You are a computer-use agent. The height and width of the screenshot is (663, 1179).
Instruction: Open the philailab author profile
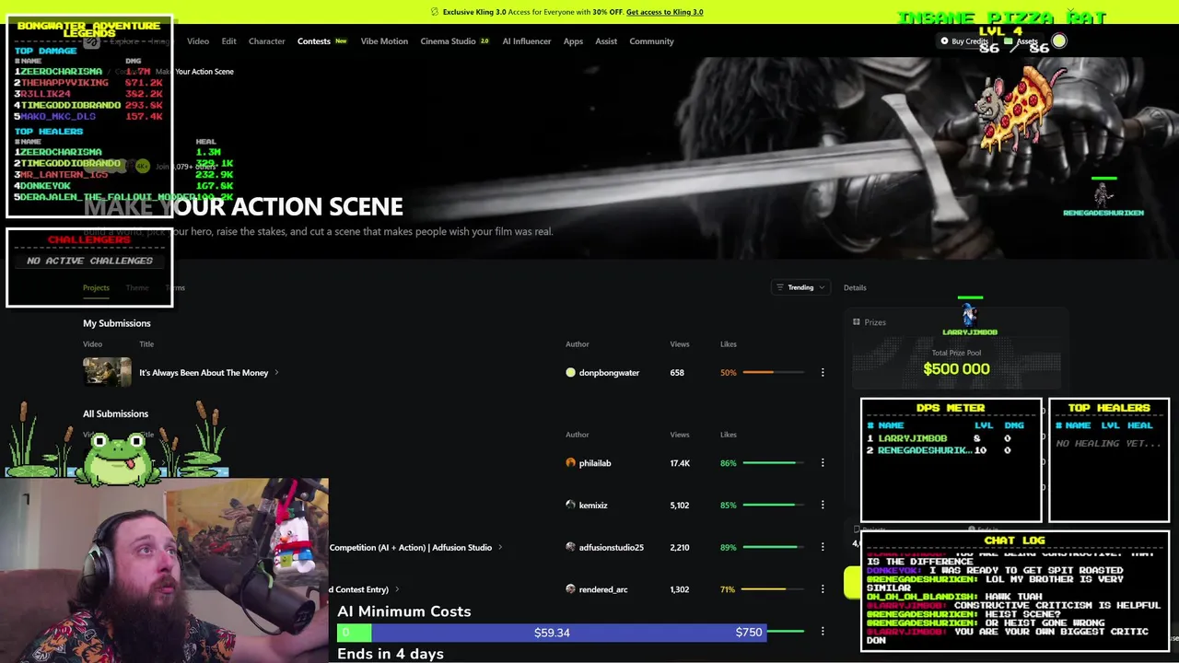coord(595,463)
